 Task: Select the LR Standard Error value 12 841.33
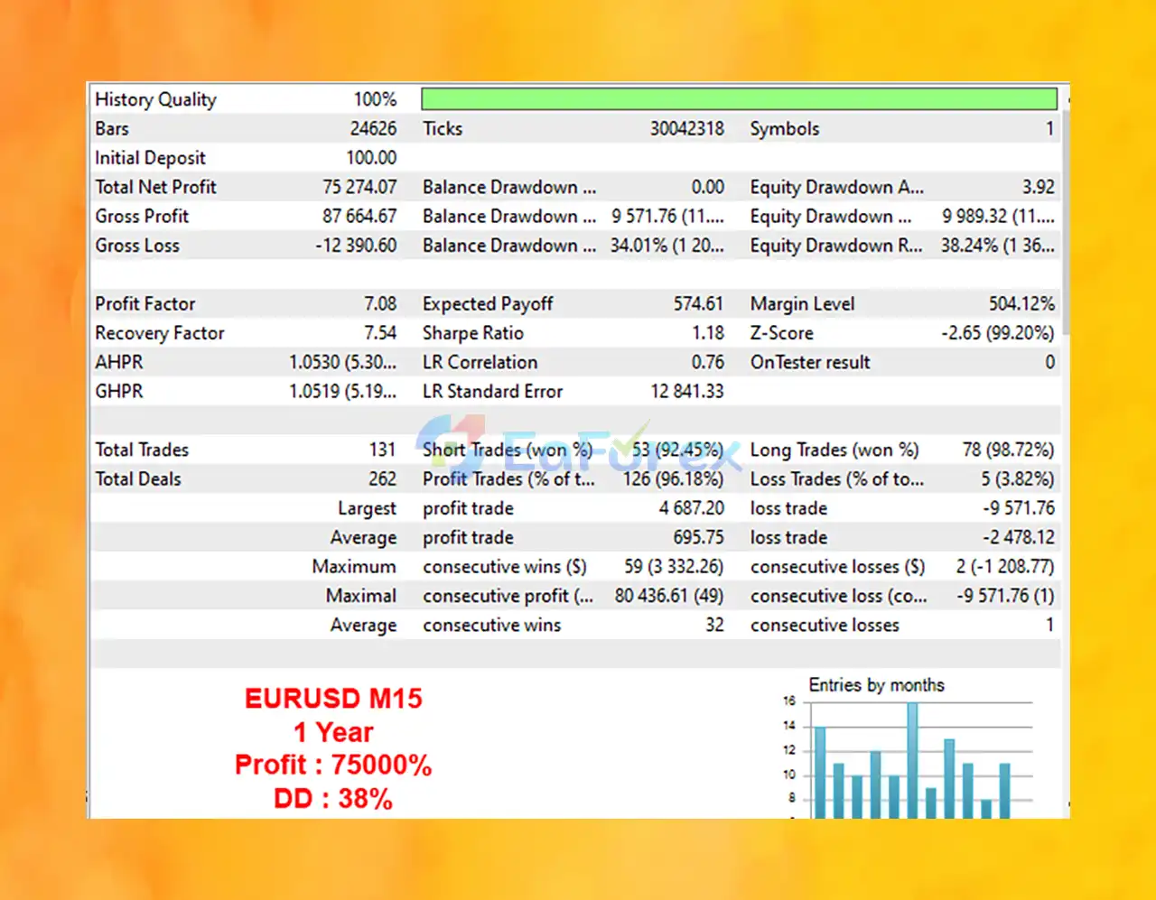point(687,391)
